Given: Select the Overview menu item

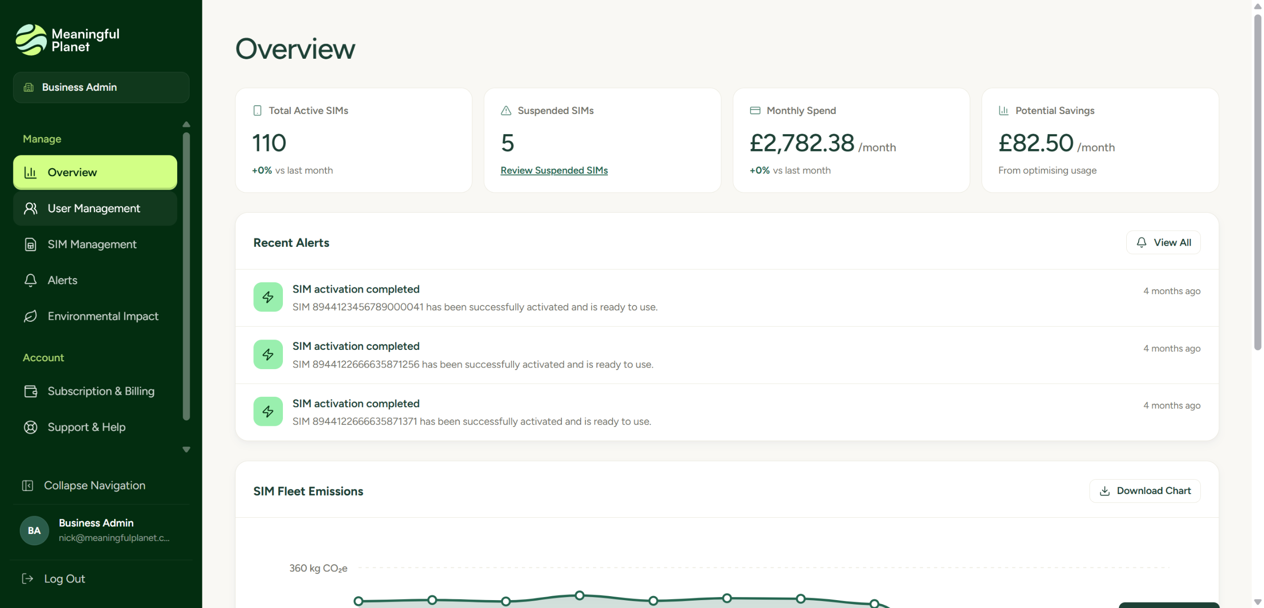Looking at the screenshot, I should [95, 172].
